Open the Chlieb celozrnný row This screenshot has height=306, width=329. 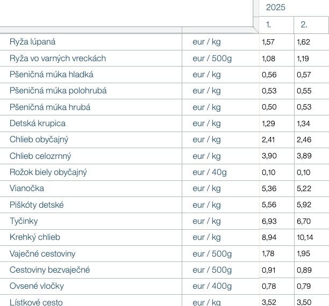coord(40,156)
